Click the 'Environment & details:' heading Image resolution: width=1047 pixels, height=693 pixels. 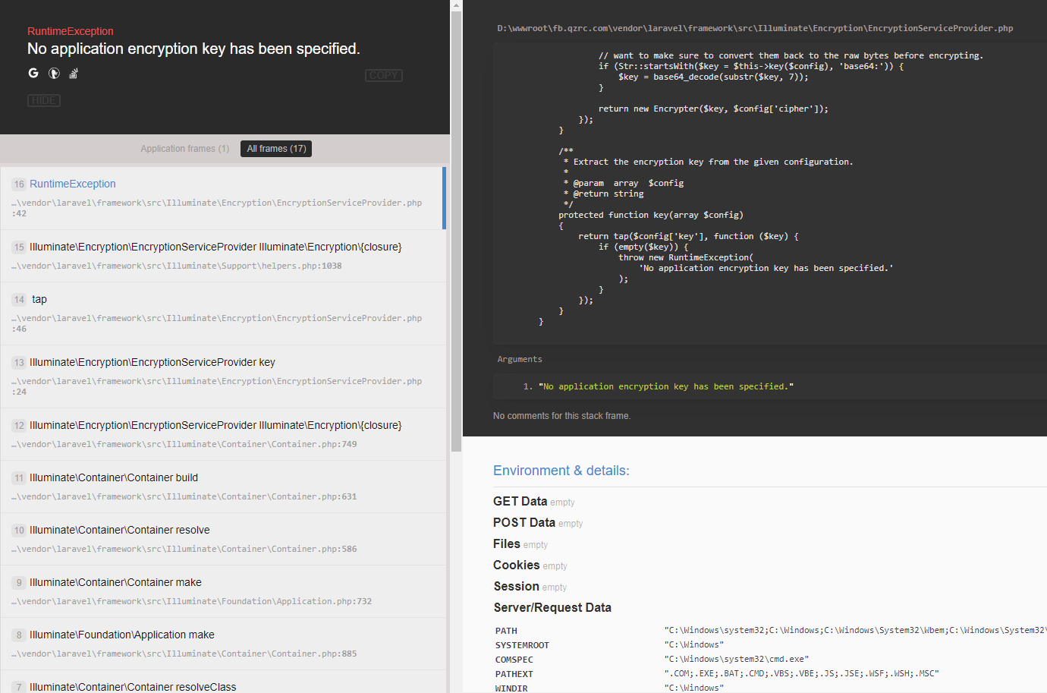tap(561, 471)
